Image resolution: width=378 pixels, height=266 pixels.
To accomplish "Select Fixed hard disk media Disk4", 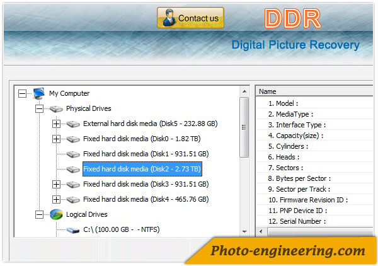I will [146, 199].
